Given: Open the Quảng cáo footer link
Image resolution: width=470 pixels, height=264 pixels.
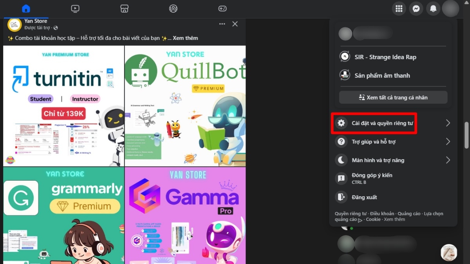Looking at the screenshot, I should [x=409, y=214].
